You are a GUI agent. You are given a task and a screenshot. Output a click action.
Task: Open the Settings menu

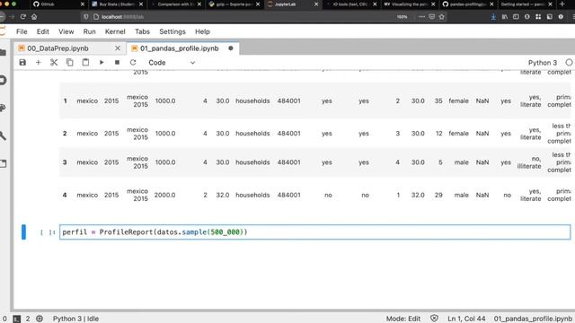pos(172,31)
